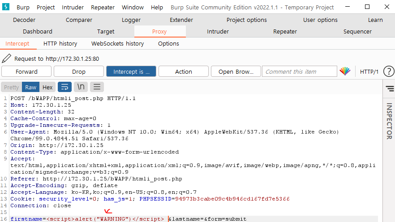
Task: Open the Burp menu
Action: [23, 7]
